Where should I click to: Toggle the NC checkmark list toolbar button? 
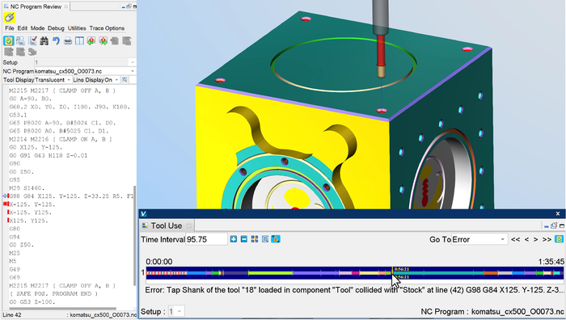[32, 40]
